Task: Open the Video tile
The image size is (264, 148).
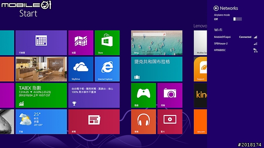Action: [170, 122]
